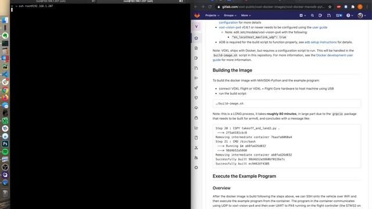Open Slack from the dock
Image resolution: width=372 pixels, height=209 pixels.
[5, 82]
